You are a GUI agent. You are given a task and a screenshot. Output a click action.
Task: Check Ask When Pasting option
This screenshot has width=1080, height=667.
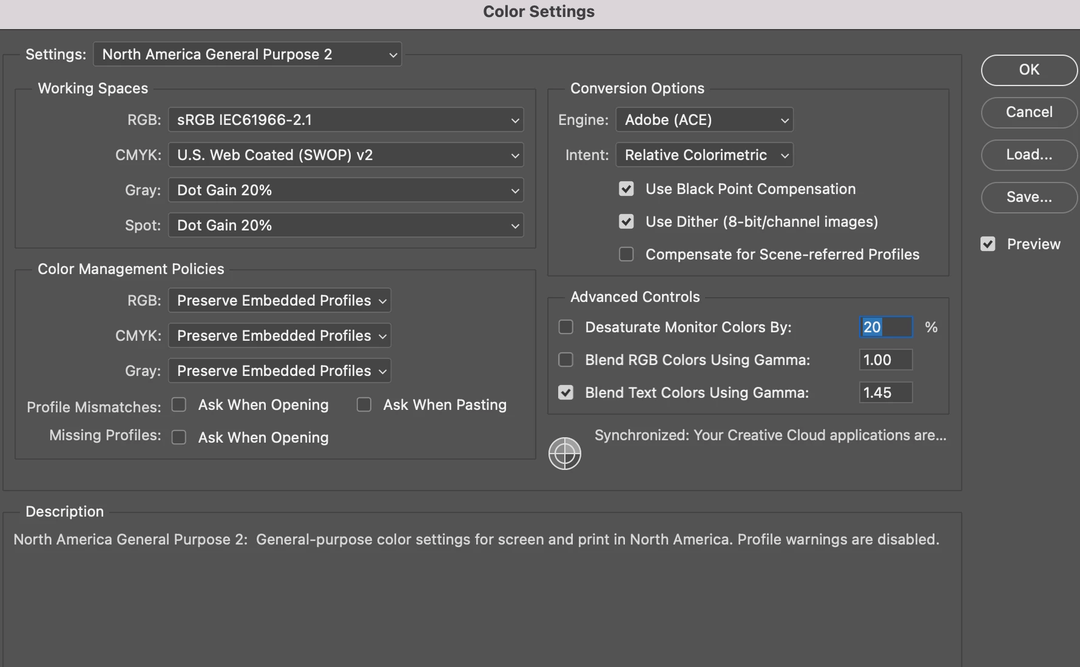pos(364,405)
